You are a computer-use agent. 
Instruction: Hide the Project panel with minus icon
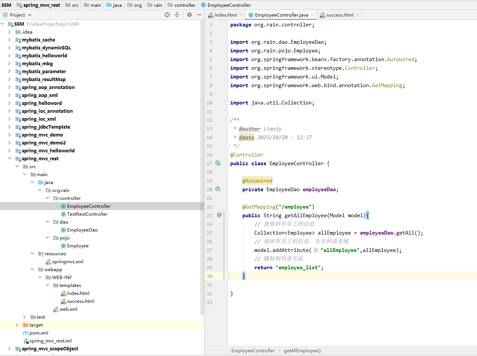pyautogui.click(x=199, y=15)
